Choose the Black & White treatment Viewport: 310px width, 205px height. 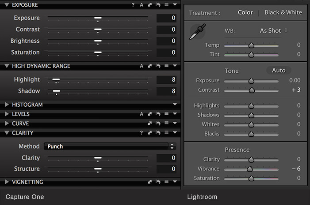coord(283,12)
